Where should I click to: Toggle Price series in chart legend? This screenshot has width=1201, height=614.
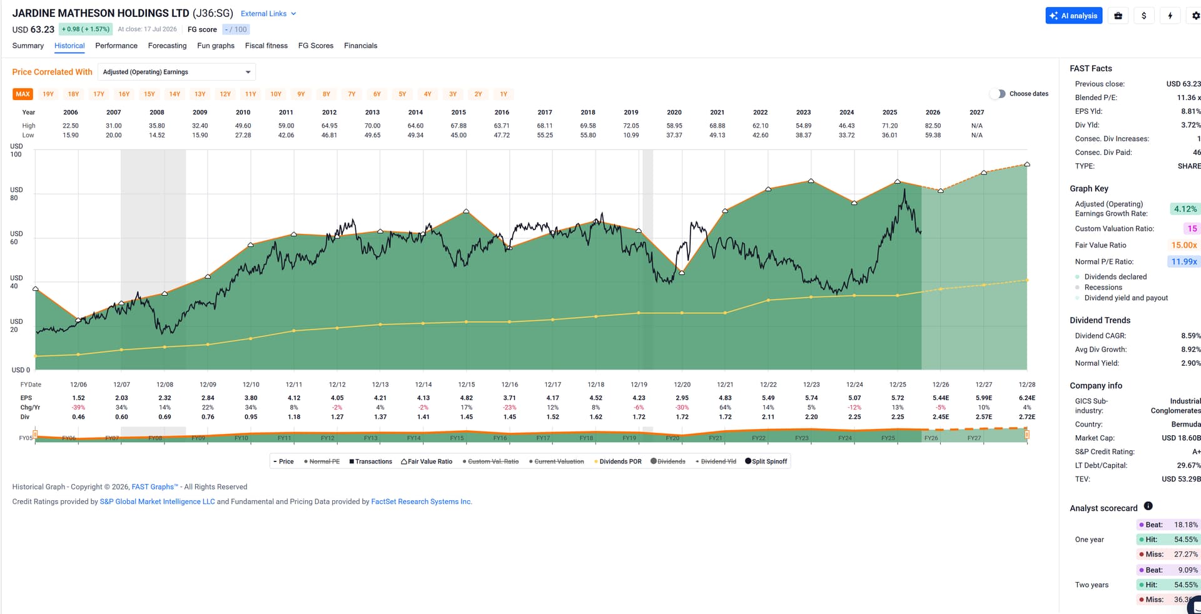tap(283, 461)
